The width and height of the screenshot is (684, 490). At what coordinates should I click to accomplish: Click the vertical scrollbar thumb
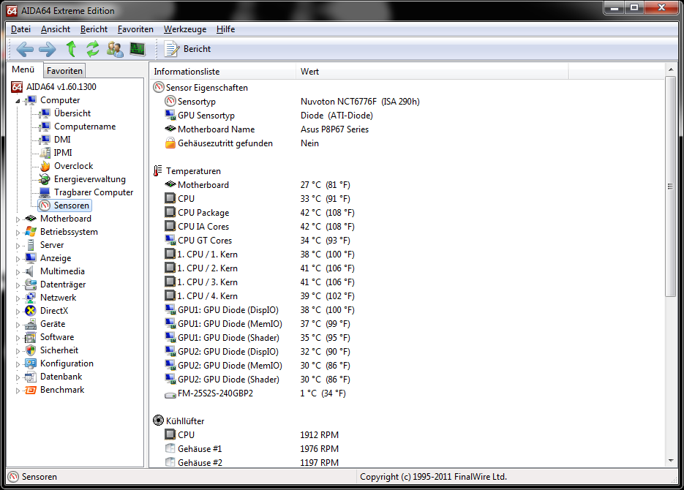671,186
